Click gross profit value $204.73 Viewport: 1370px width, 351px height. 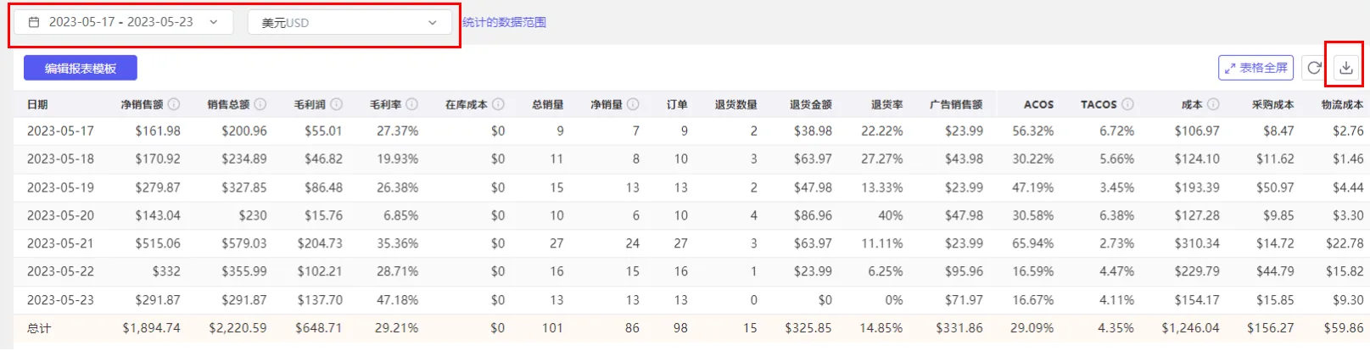coord(320,243)
